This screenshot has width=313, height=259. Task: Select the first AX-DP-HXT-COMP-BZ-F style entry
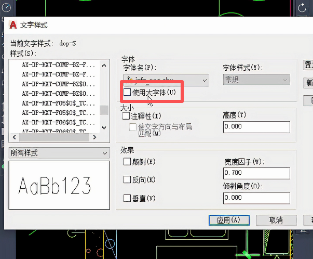[58, 66]
